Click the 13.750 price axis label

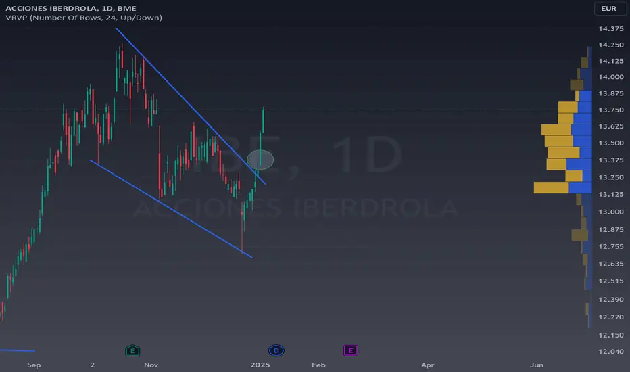(610, 110)
